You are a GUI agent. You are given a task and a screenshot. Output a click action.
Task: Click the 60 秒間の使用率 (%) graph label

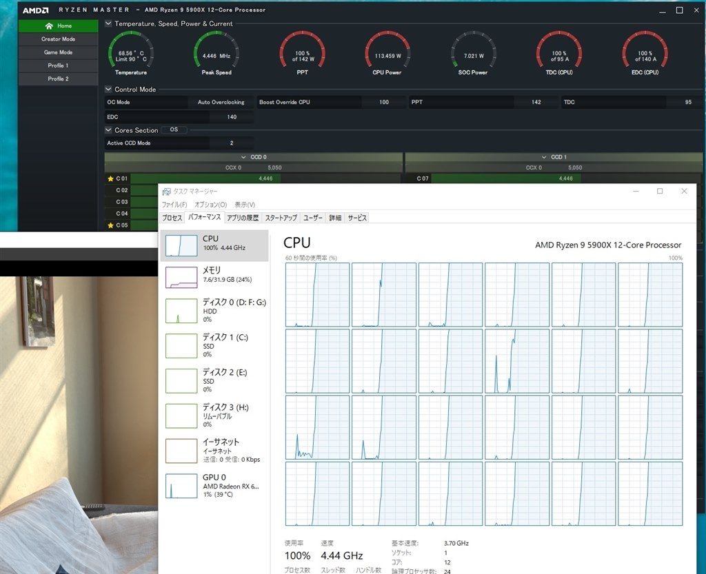(x=311, y=258)
